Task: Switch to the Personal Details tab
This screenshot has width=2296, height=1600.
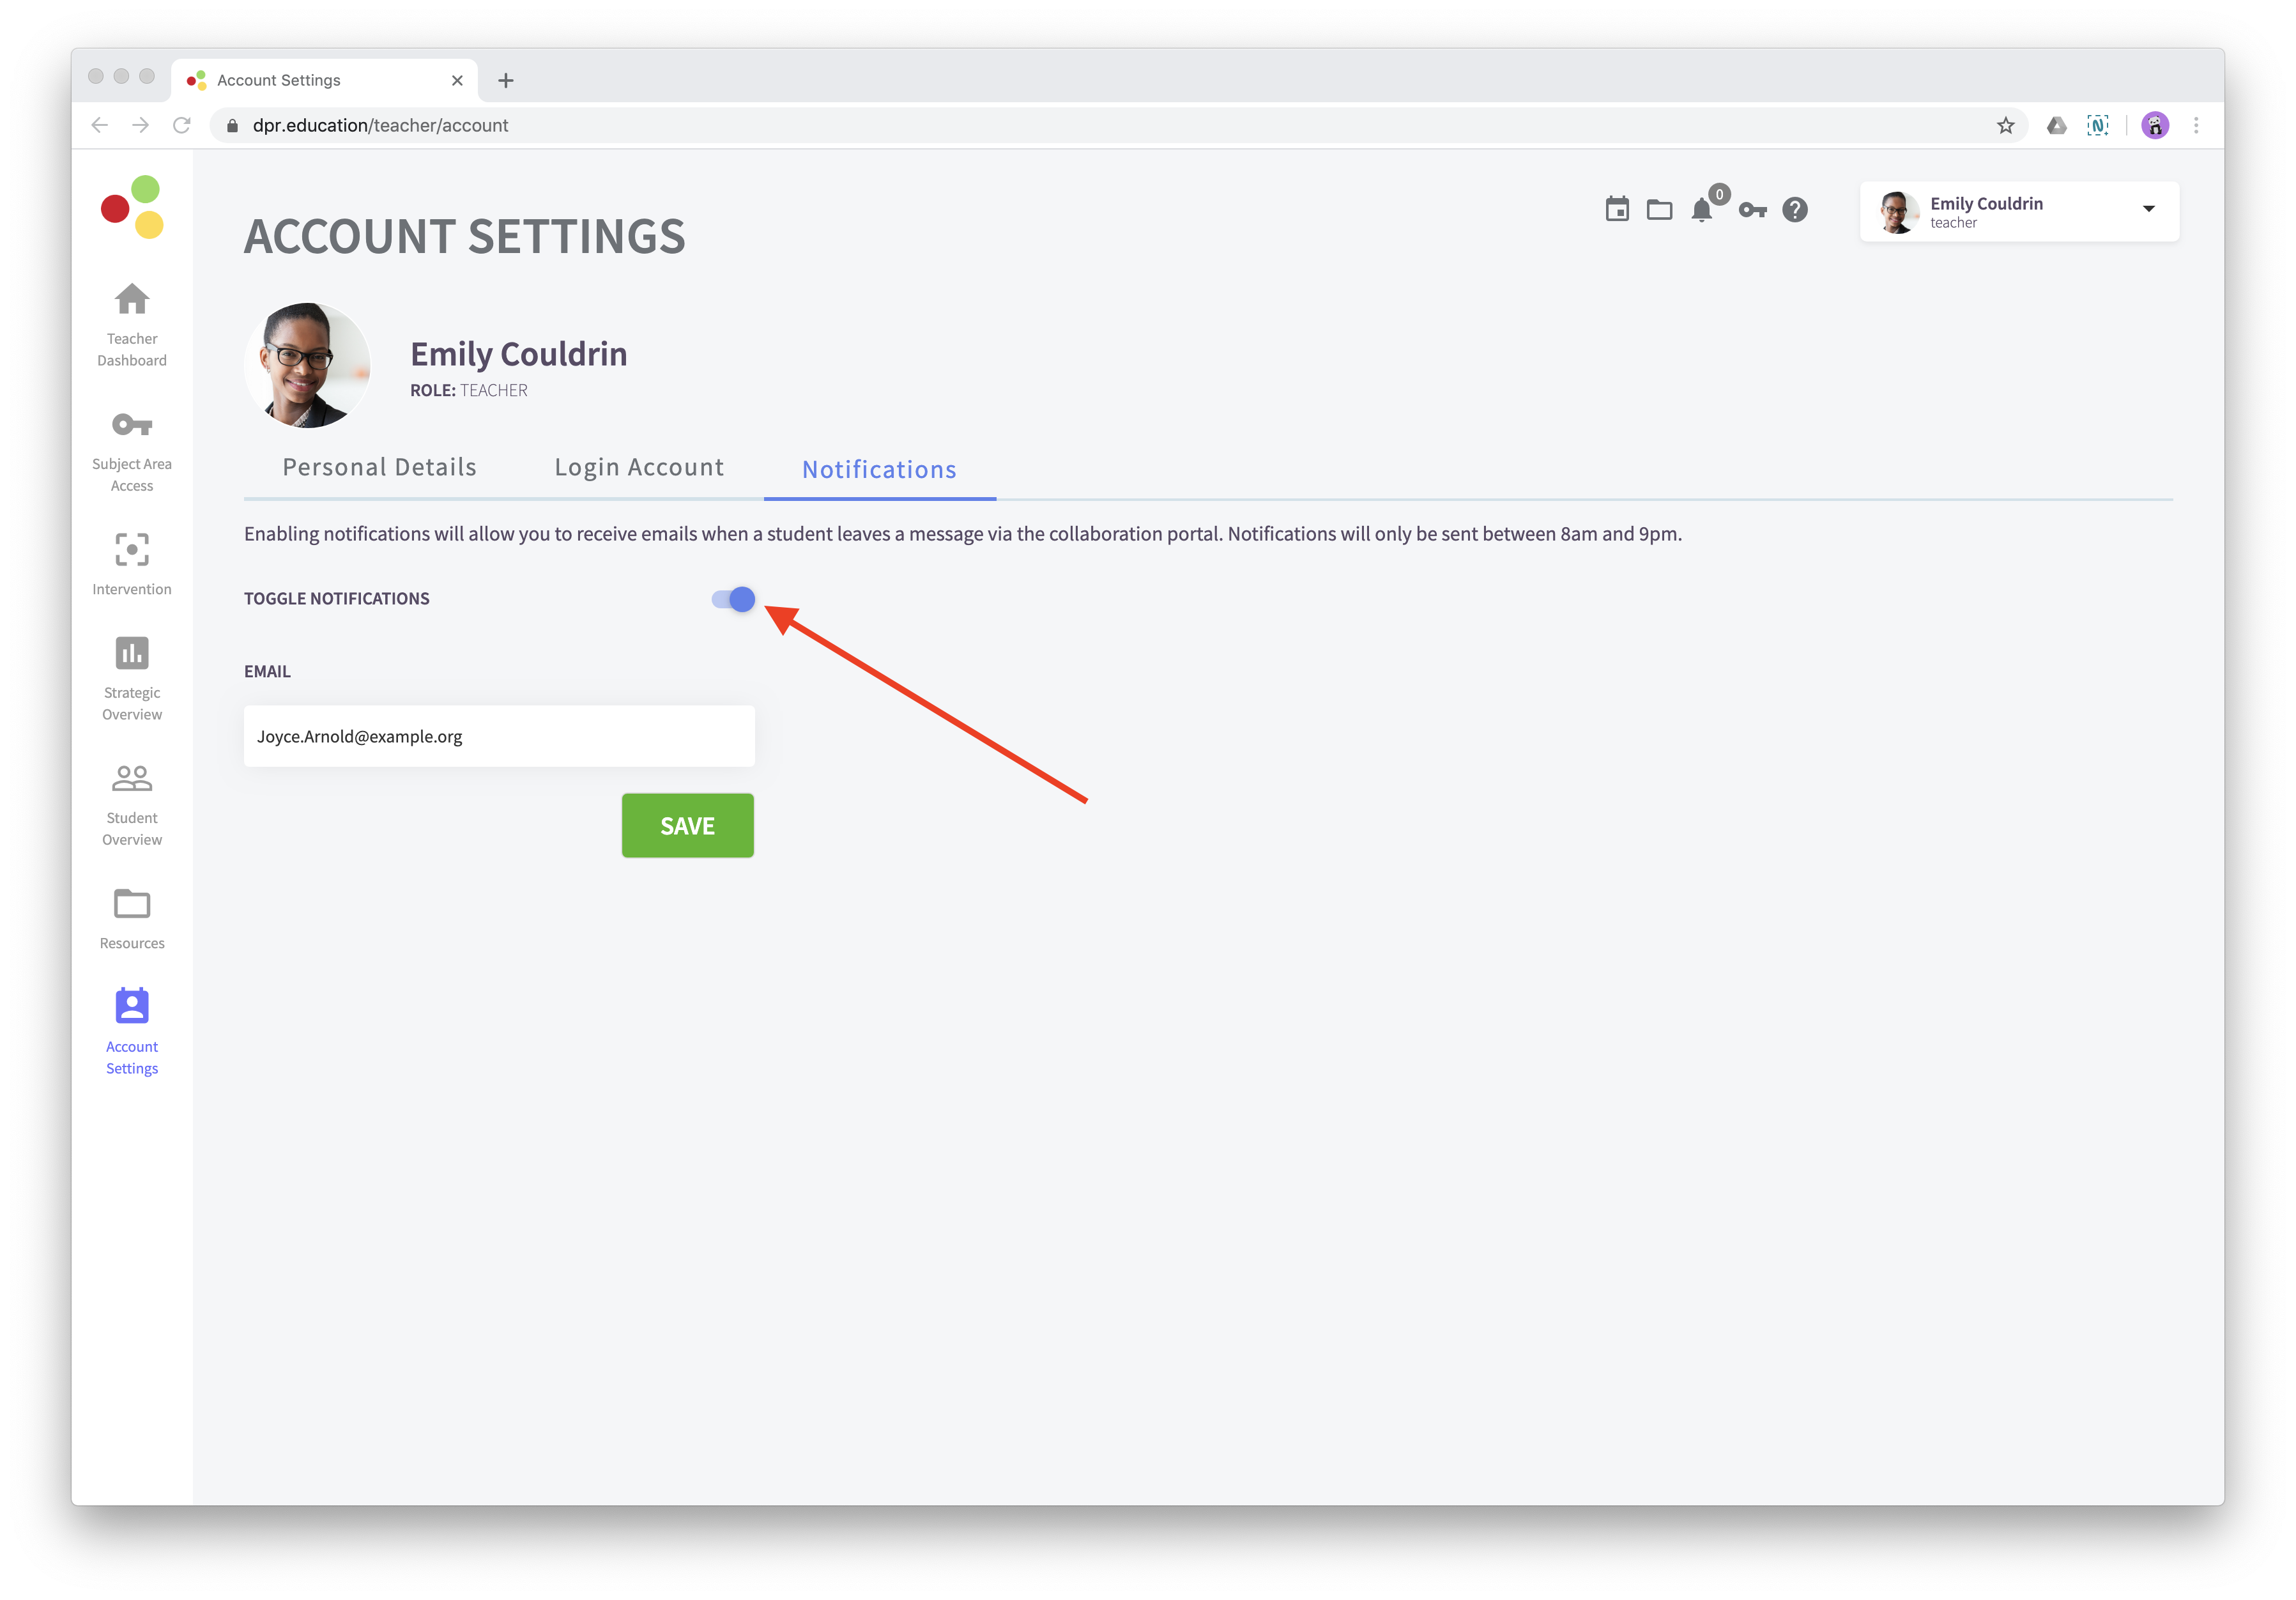Action: point(379,468)
